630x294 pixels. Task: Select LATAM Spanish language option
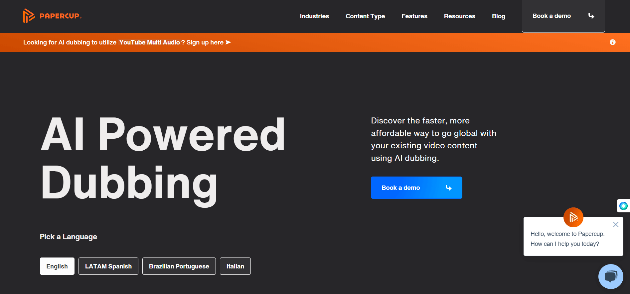click(x=108, y=266)
